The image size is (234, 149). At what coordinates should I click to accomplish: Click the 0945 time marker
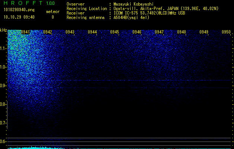(x=115, y=32)
